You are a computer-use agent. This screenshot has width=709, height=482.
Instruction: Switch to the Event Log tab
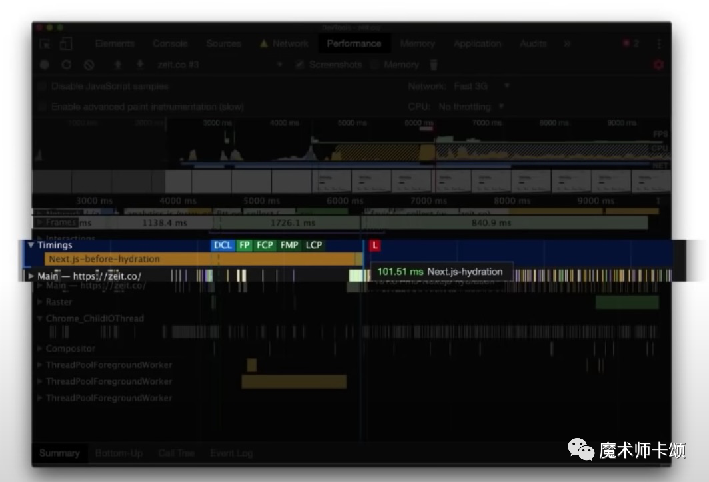point(231,453)
